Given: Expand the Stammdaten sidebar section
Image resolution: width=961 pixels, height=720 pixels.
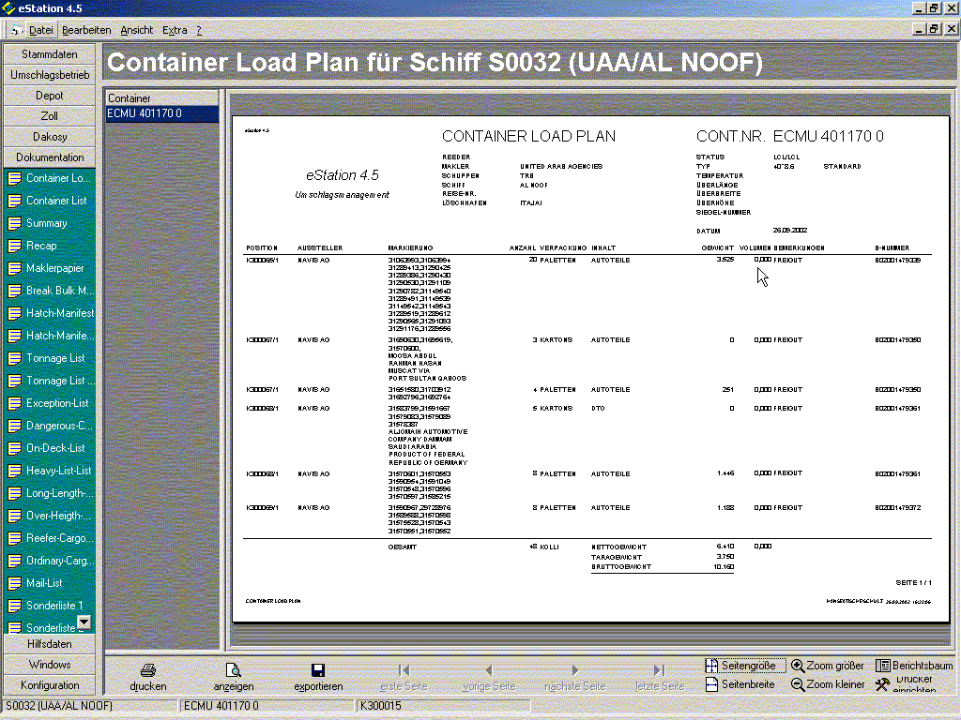Looking at the screenshot, I should (50, 54).
